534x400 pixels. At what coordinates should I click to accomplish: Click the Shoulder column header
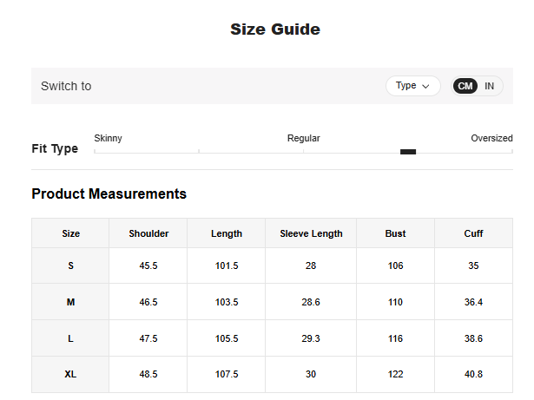pos(148,233)
